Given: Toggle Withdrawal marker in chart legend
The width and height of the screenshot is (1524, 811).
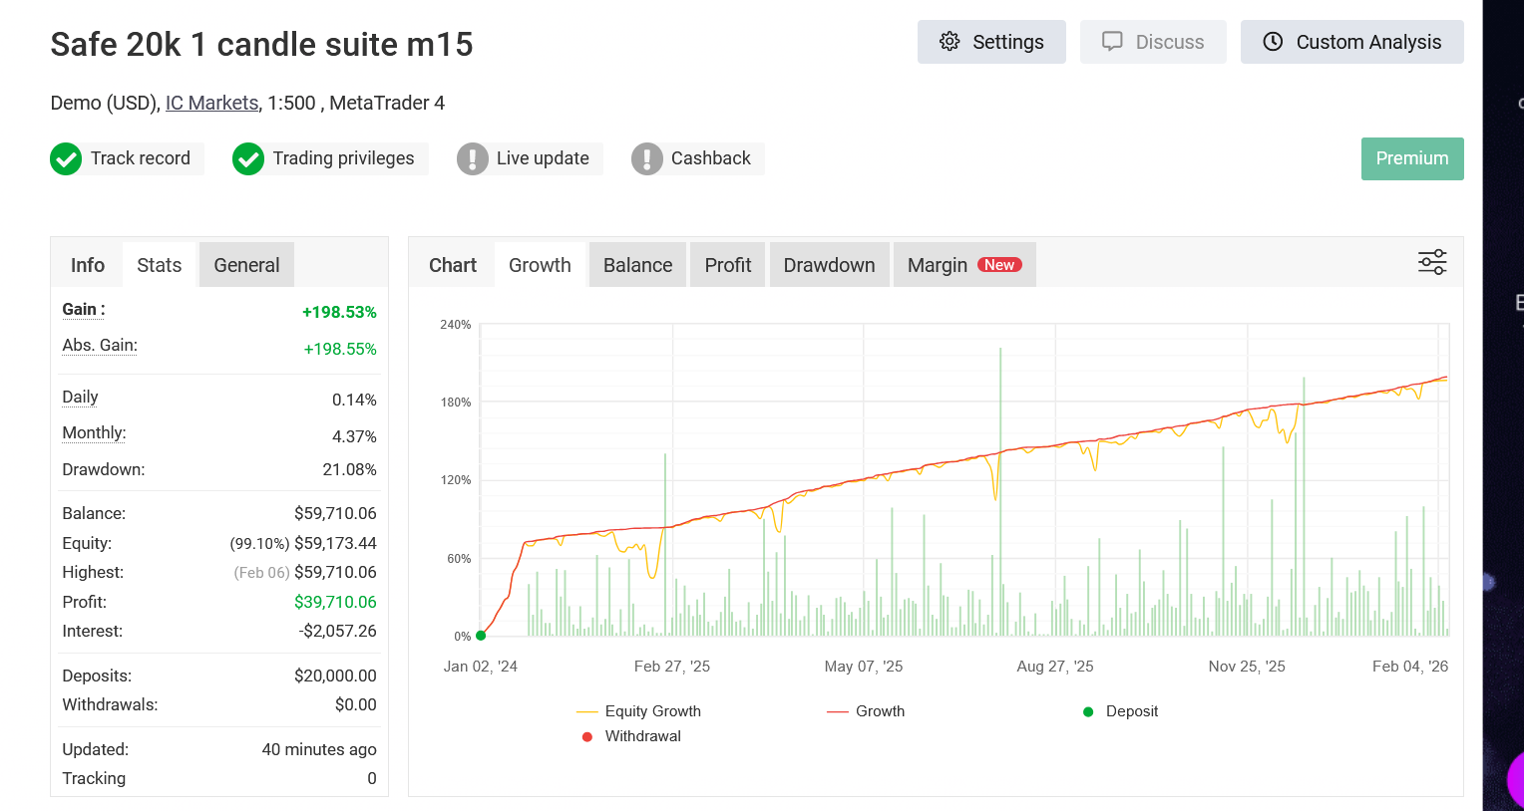Looking at the screenshot, I should click(631, 736).
